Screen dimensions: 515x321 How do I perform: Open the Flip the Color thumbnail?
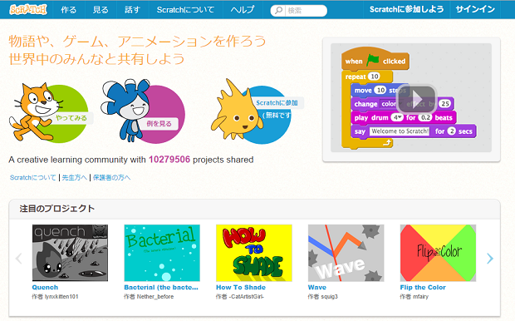point(438,253)
